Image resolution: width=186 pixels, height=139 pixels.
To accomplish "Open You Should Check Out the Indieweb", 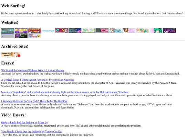I will pos(32,131).
